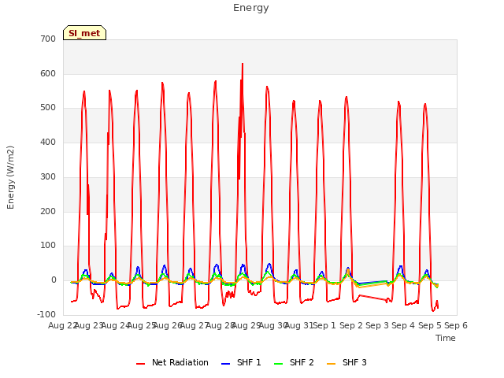Click the 500 y-axis tick label
The image size is (504, 378).
[x=48, y=108]
